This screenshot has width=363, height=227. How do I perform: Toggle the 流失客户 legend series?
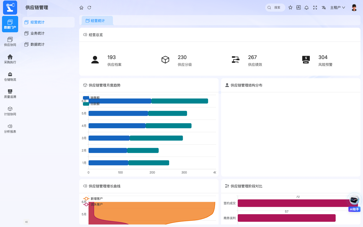click(x=93, y=205)
